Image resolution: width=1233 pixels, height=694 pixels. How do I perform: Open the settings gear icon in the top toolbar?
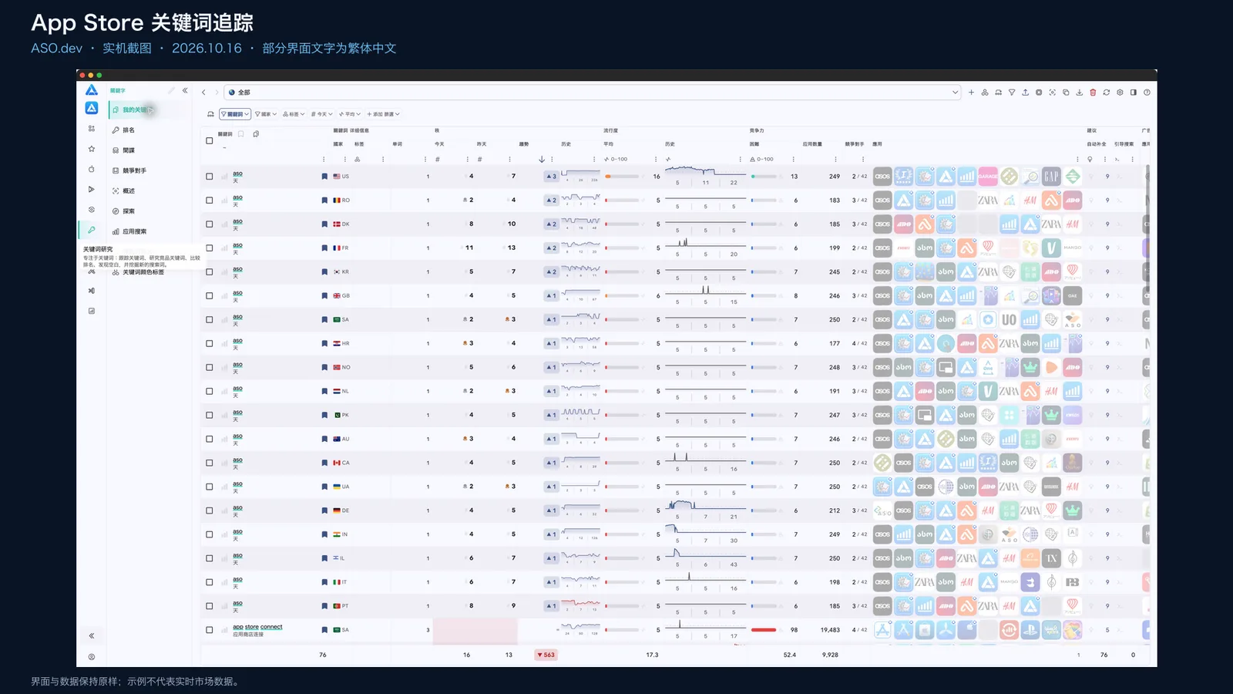(1120, 92)
